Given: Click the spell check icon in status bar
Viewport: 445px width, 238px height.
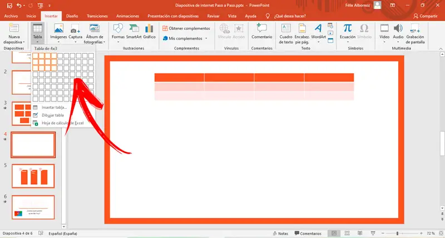Looking at the screenshot, I should (x=41, y=233).
